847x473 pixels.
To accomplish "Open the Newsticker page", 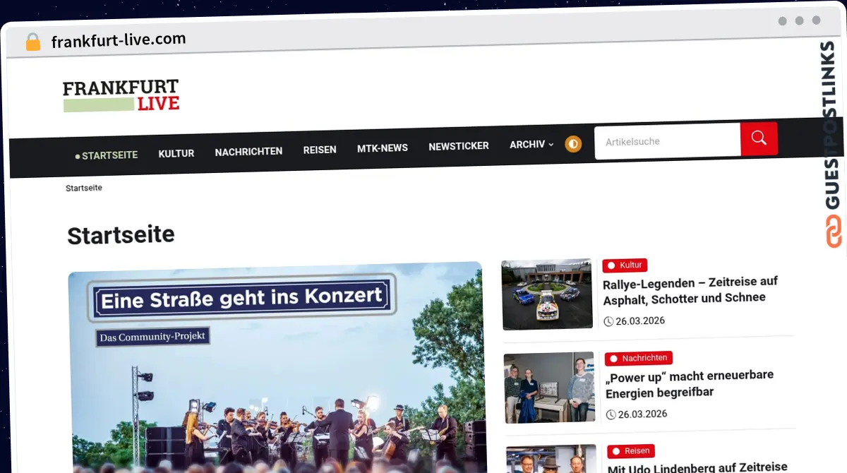I will coord(458,146).
